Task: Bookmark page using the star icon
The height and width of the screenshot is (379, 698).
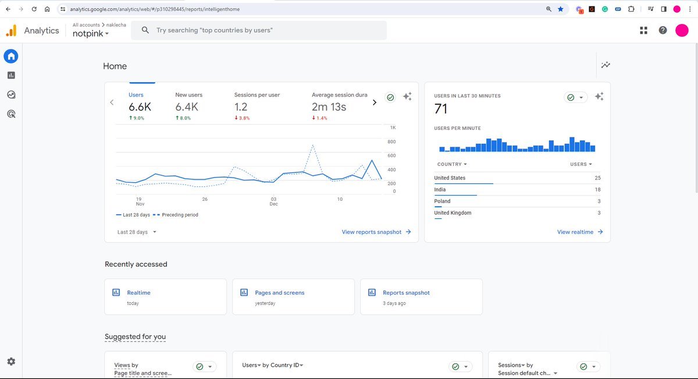Action: click(560, 9)
